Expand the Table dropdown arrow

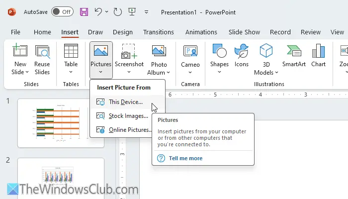click(x=71, y=72)
